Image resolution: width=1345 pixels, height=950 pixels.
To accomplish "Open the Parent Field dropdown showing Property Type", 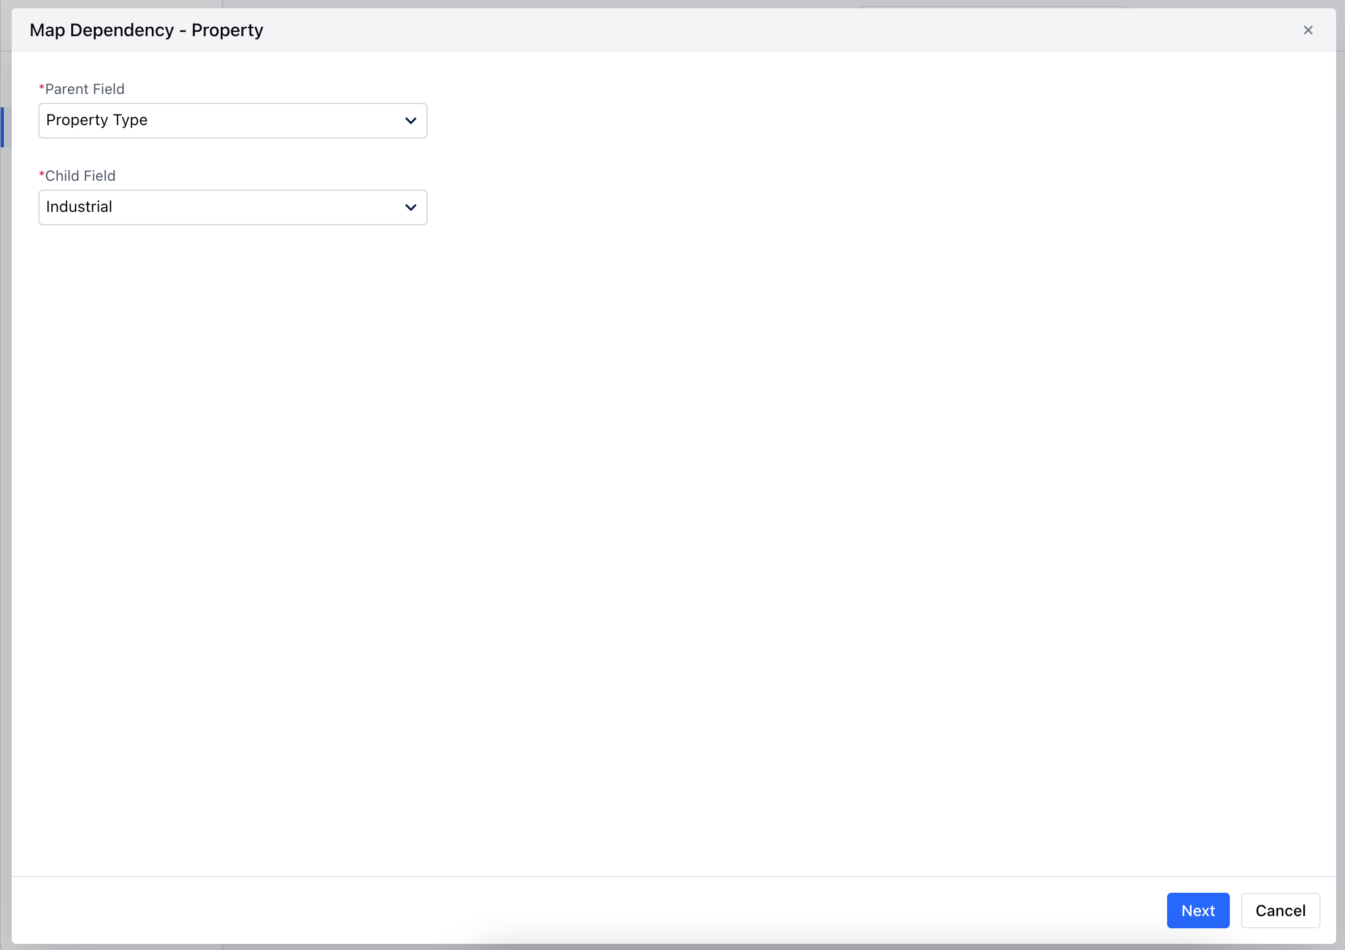I will coord(232,121).
